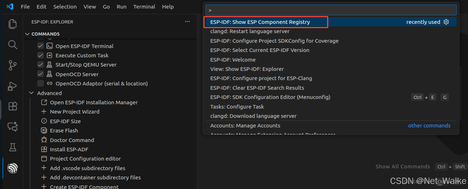This screenshot has width=468, height=189.
Task: Uncheck OpenOCD Server checkbox
Action: point(41,74)
